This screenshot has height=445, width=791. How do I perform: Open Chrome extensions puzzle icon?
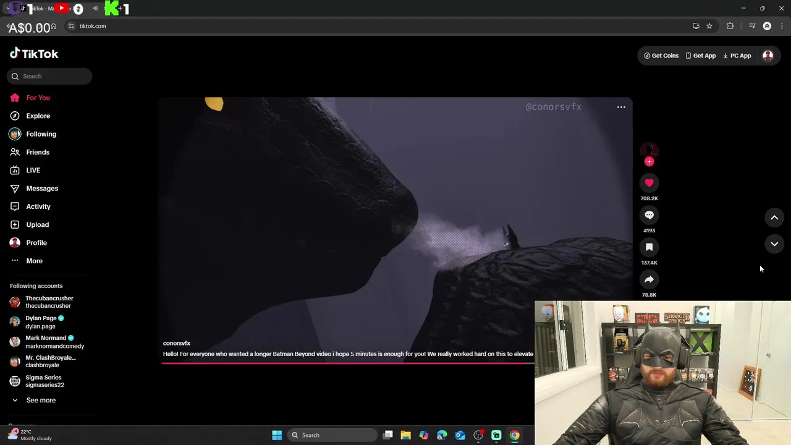pos(730,26)
